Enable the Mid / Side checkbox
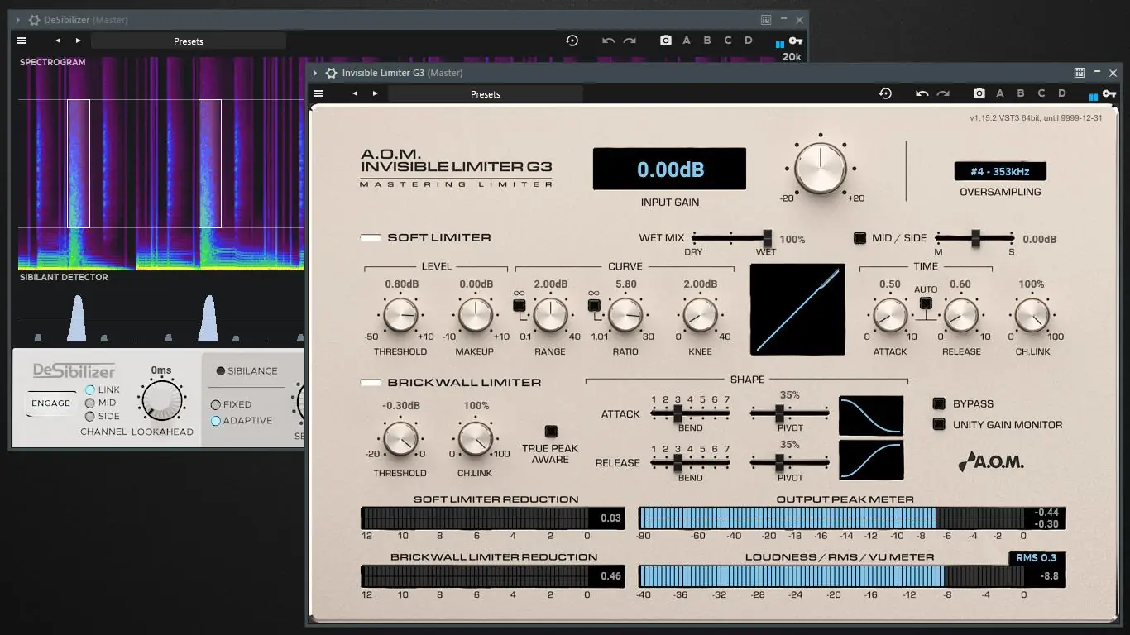 pyautogui.click(x=859, y=238)
